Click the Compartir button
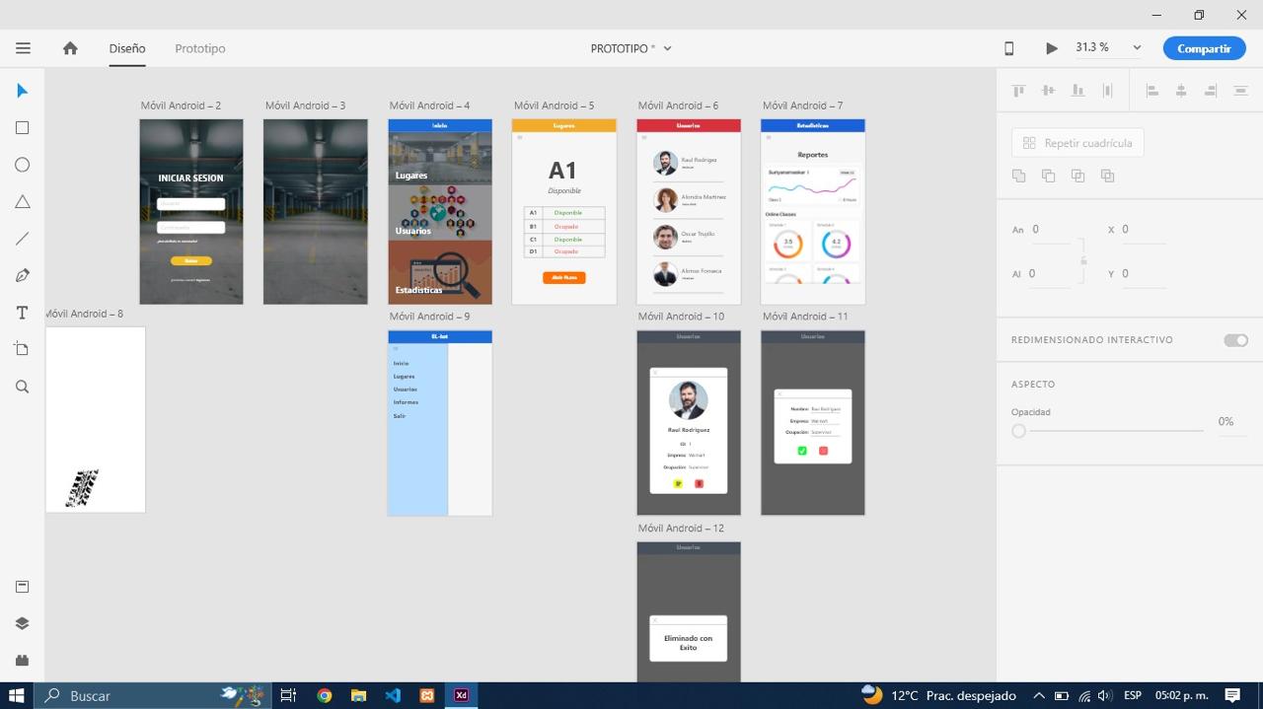Image resolution: width=1263 pixels, height=709 pixels. click(1204, 48)
